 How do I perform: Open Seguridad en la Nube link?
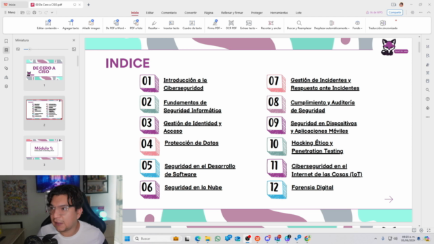(193, 188)
